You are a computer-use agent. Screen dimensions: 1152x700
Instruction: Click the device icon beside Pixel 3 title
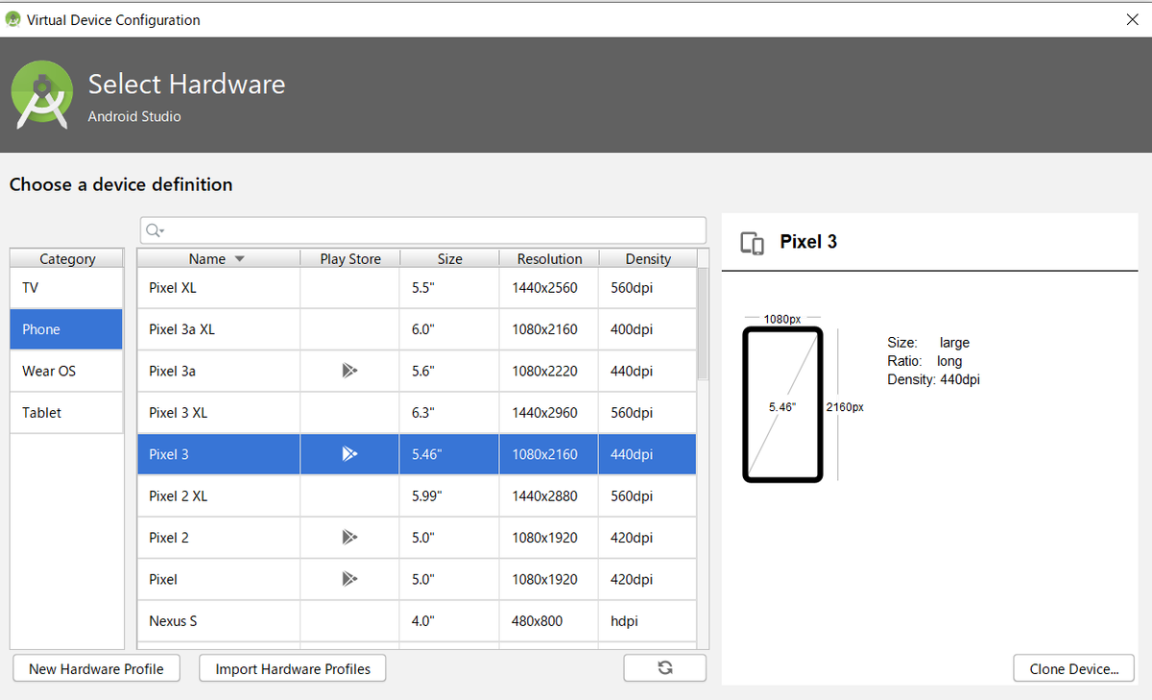click(x=753, y=243)
